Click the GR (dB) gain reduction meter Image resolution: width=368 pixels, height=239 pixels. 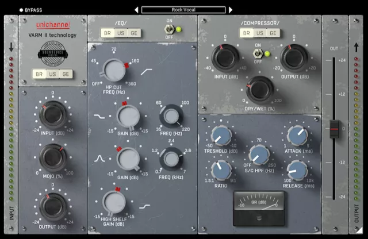pos(259,207)
